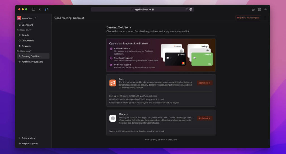Click 'Get 25,000 points after spending $3,000' text
286x154 pixels.
tap(137, 99)
